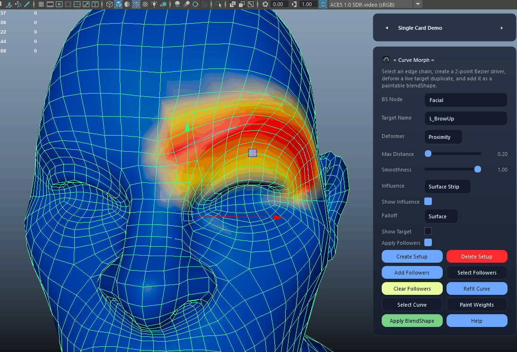The image size is (517, 352).
Task: Select the grease pencil tool icon
Action: (27, 4)
